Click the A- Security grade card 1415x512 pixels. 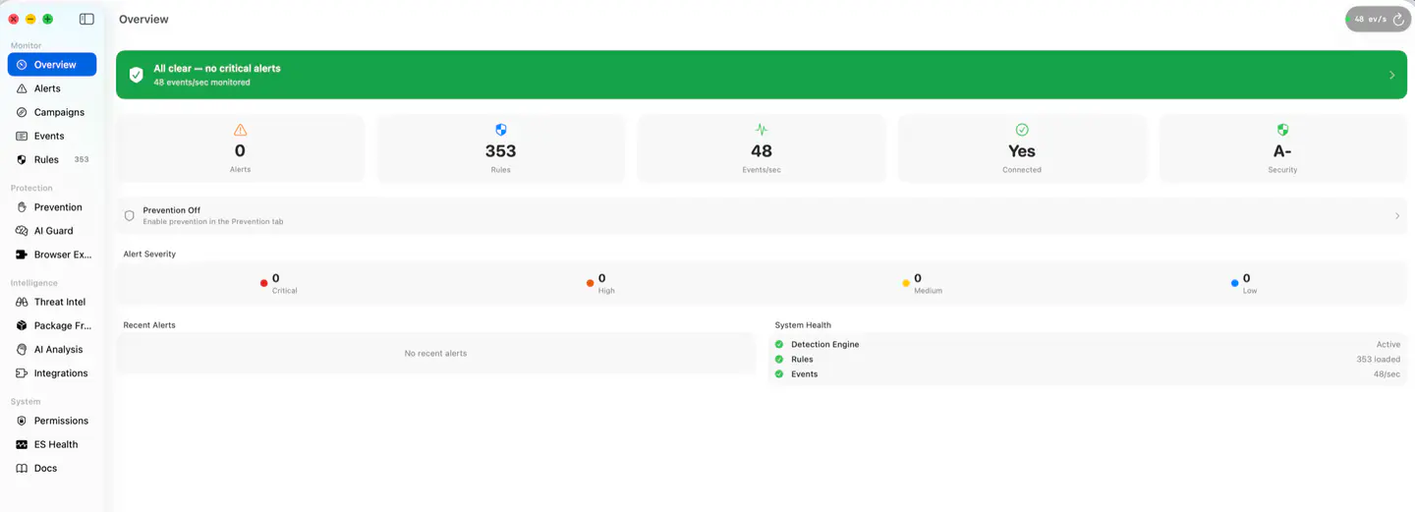pyautogui.click(x=1282, y=148)
